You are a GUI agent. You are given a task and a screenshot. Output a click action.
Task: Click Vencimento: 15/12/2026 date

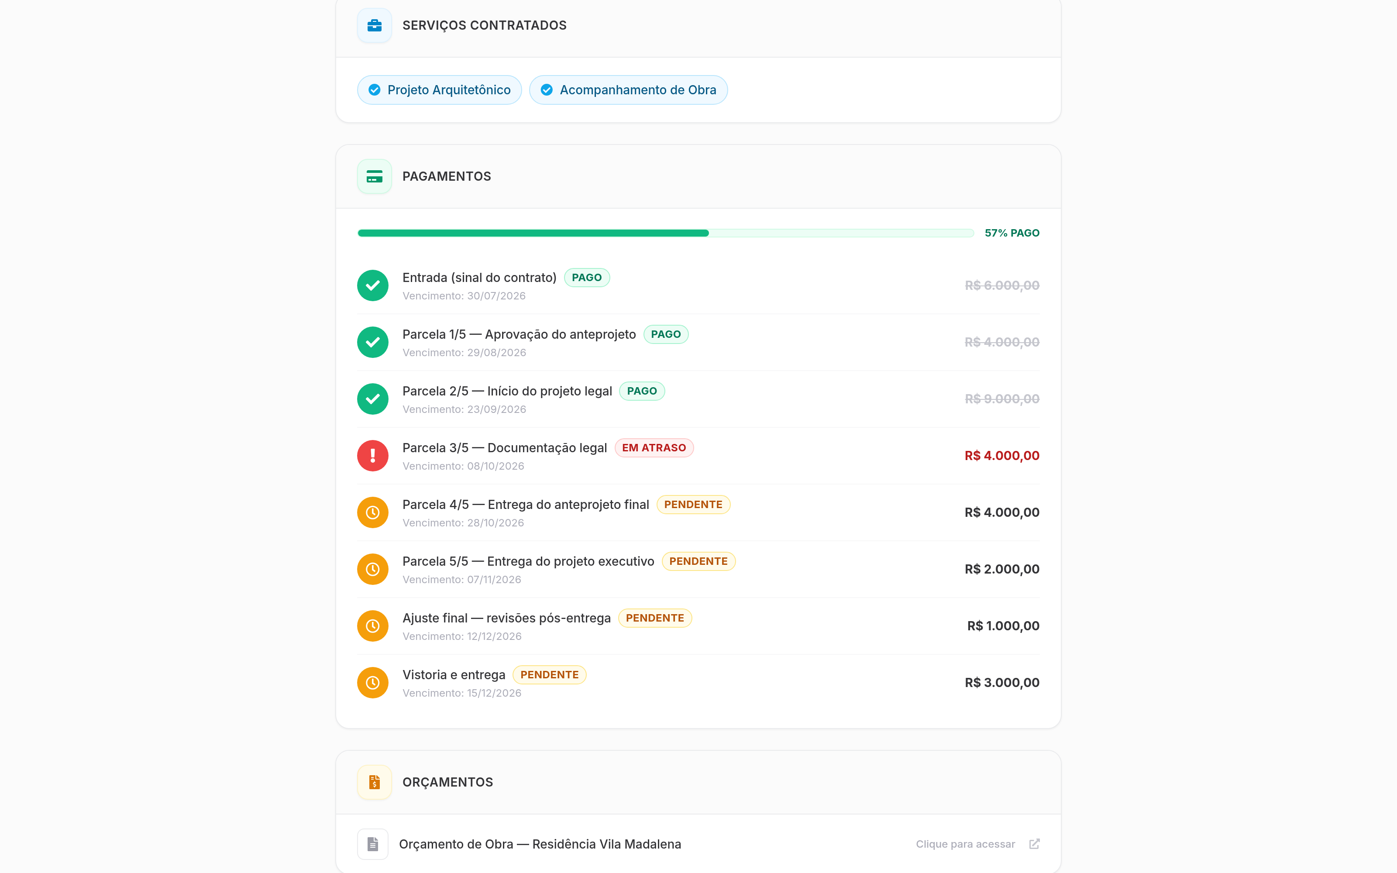tap(462, 693)
